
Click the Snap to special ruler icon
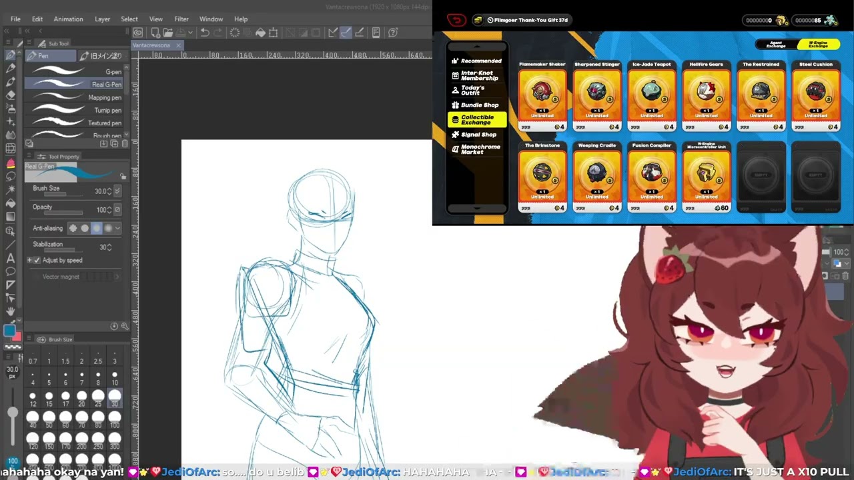346,33
